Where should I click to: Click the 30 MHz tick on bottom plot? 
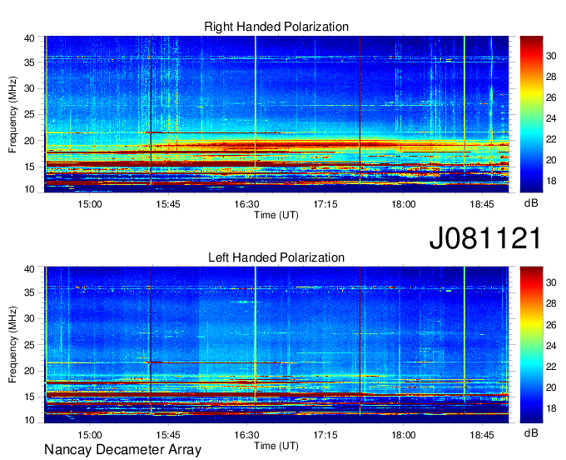(x=29, y=318)
